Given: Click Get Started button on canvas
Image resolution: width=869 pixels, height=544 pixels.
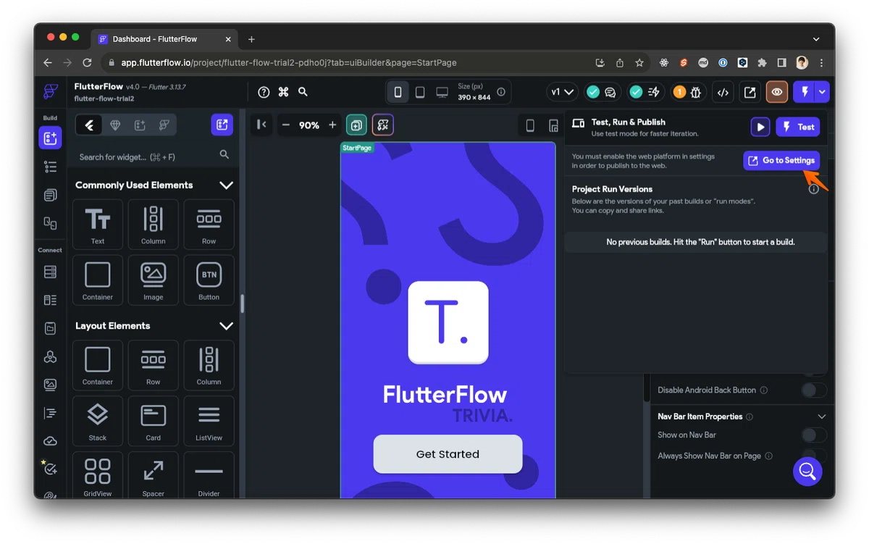Looking at the screenshot, I should [x=448, y=454].
